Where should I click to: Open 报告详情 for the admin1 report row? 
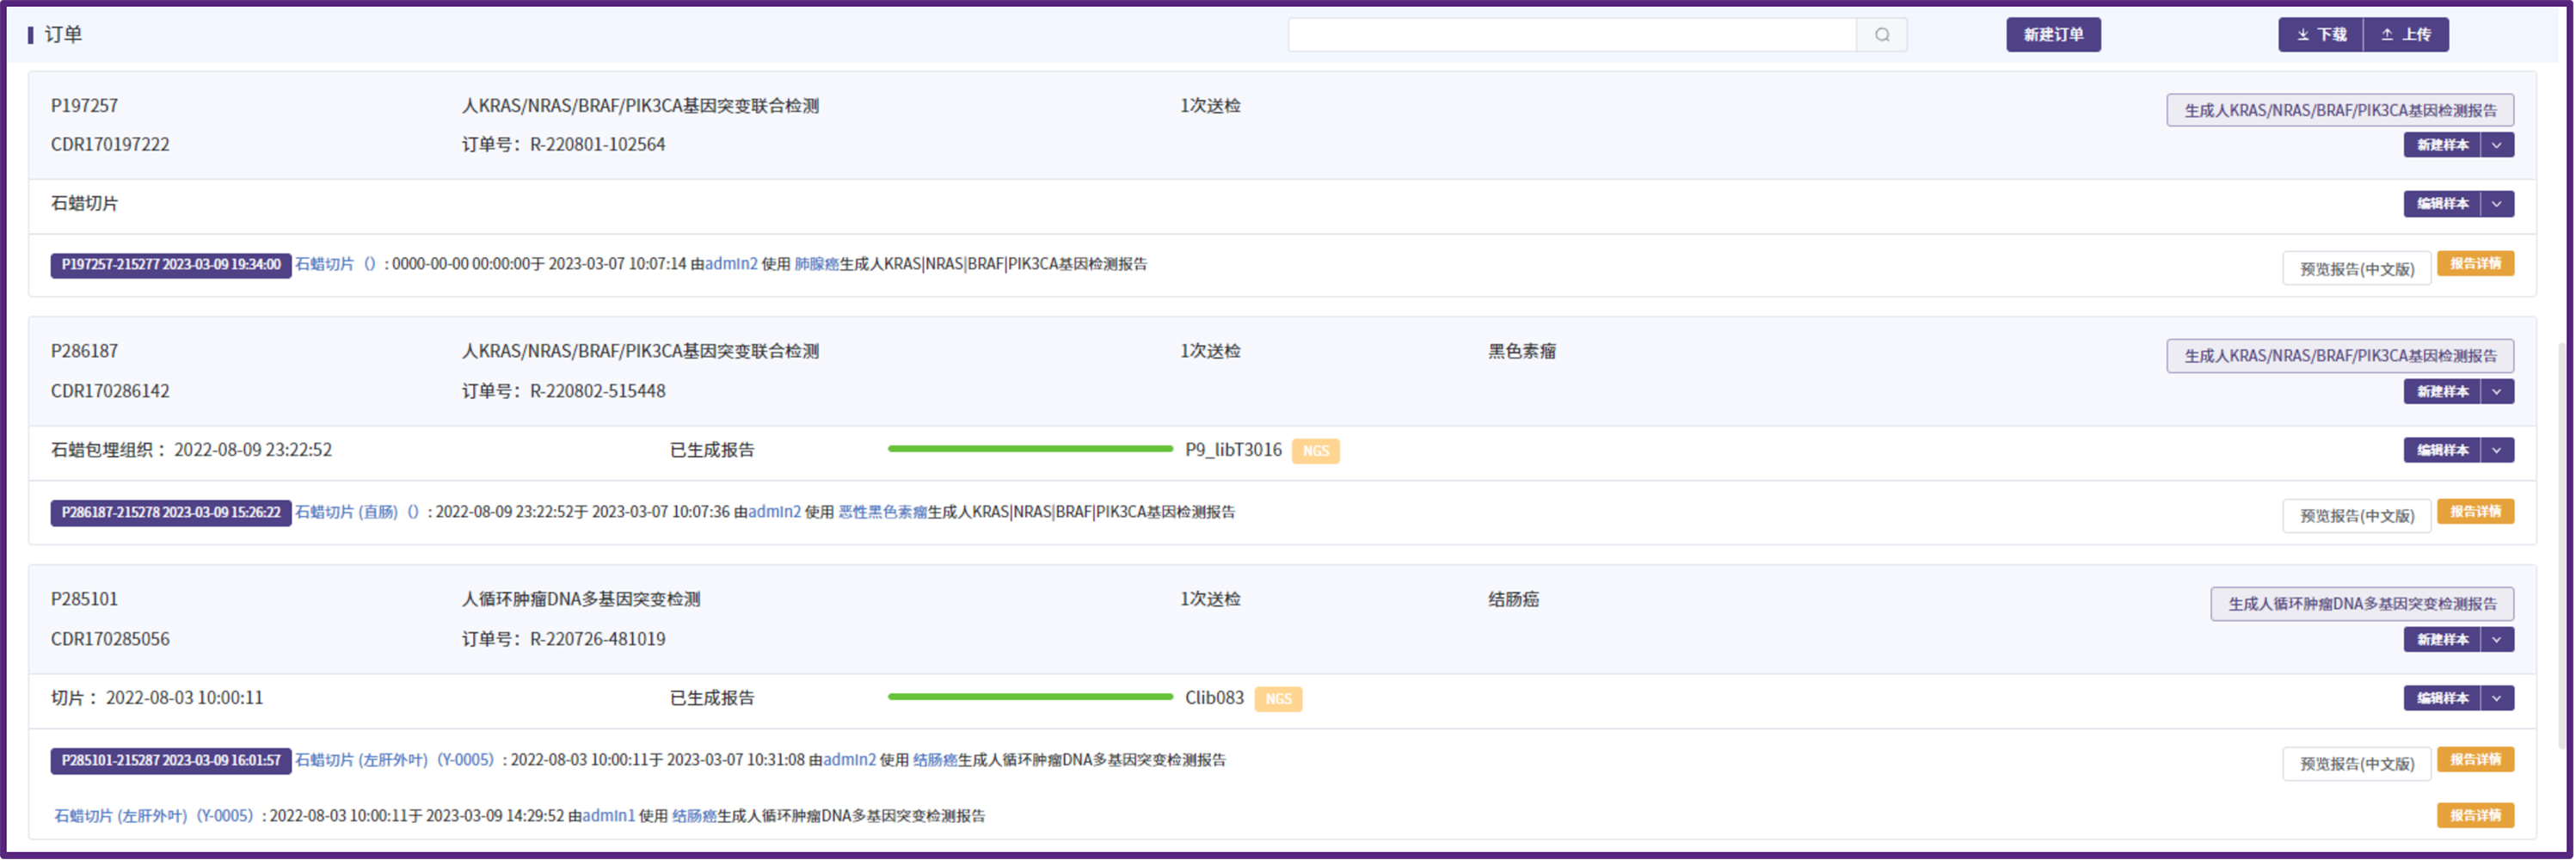[x=2474, y=816]
